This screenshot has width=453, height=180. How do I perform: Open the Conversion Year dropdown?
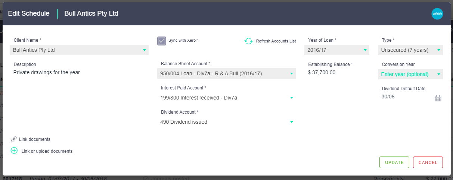pyautogui.click(x=410, y=74)
